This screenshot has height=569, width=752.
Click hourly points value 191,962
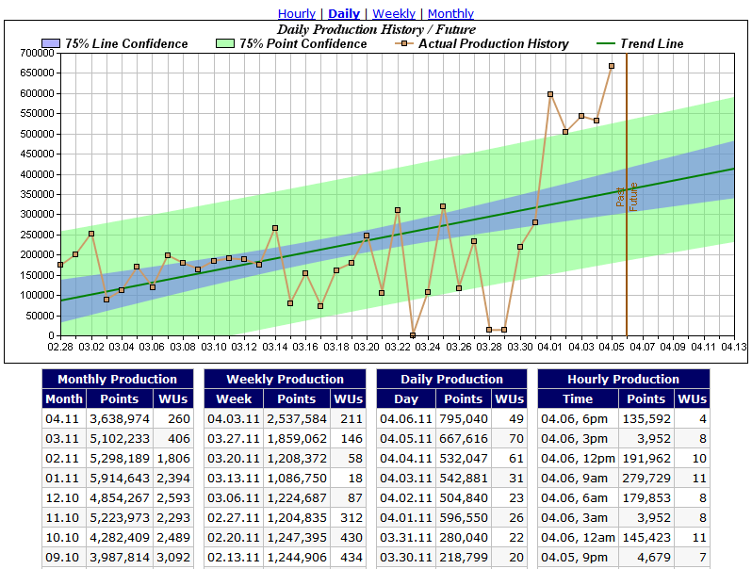(646, 458)
